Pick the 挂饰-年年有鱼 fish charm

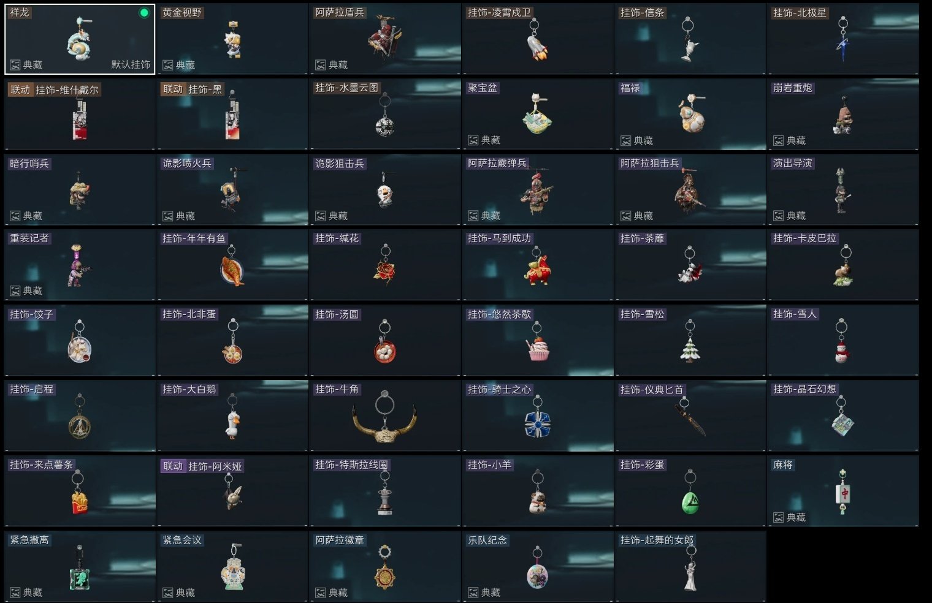click(x=232, y=265)
